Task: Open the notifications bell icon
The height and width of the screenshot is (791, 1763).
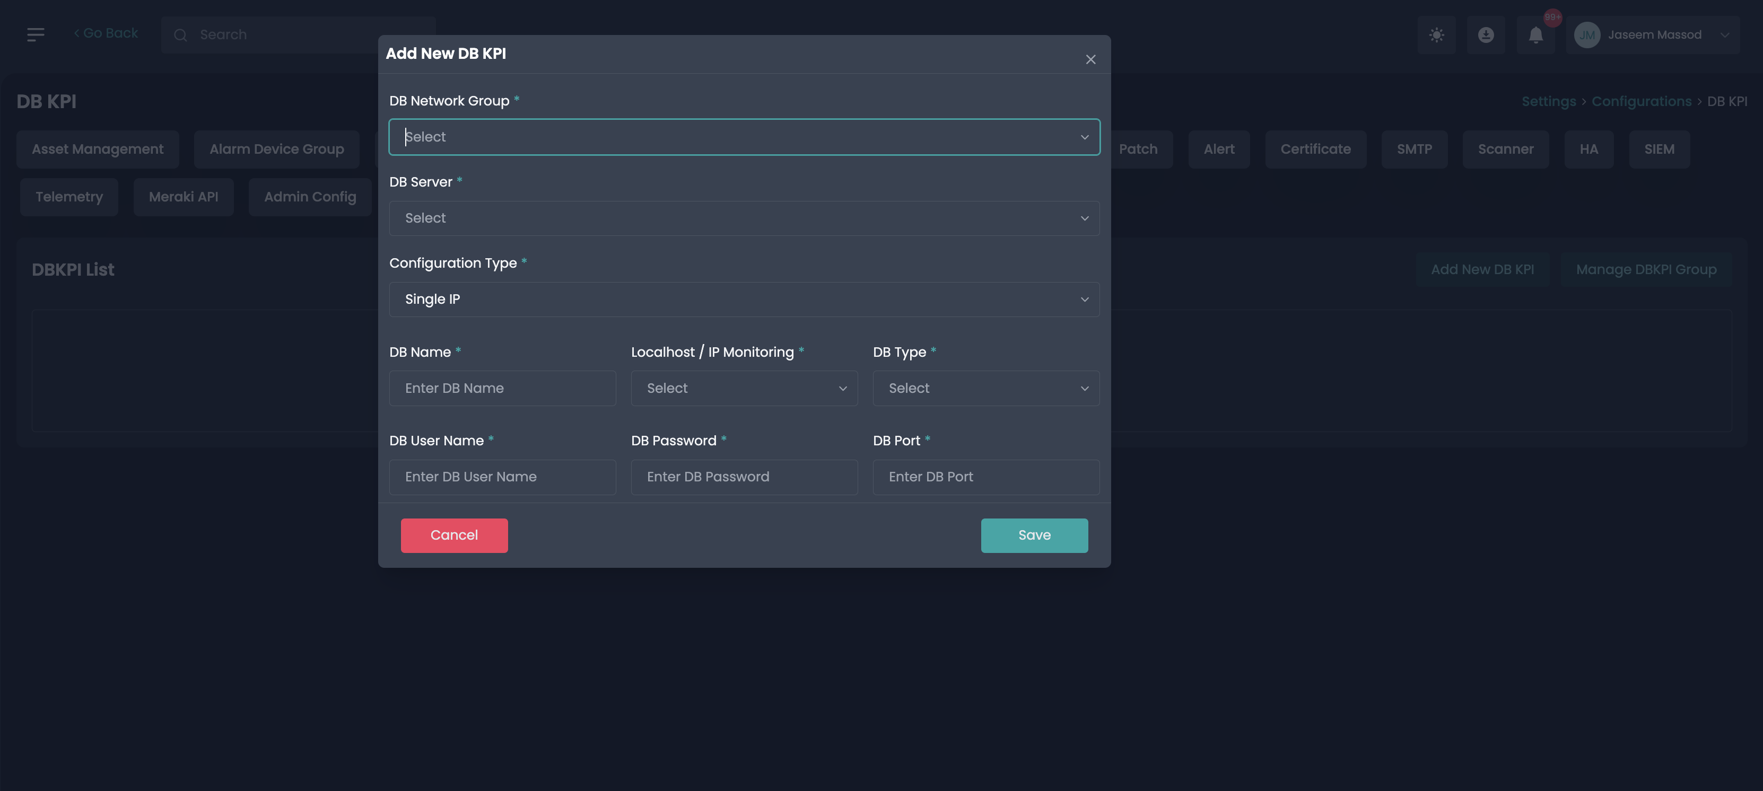Action: point(1536,35)
